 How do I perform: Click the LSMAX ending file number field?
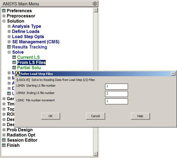(116, 94)
